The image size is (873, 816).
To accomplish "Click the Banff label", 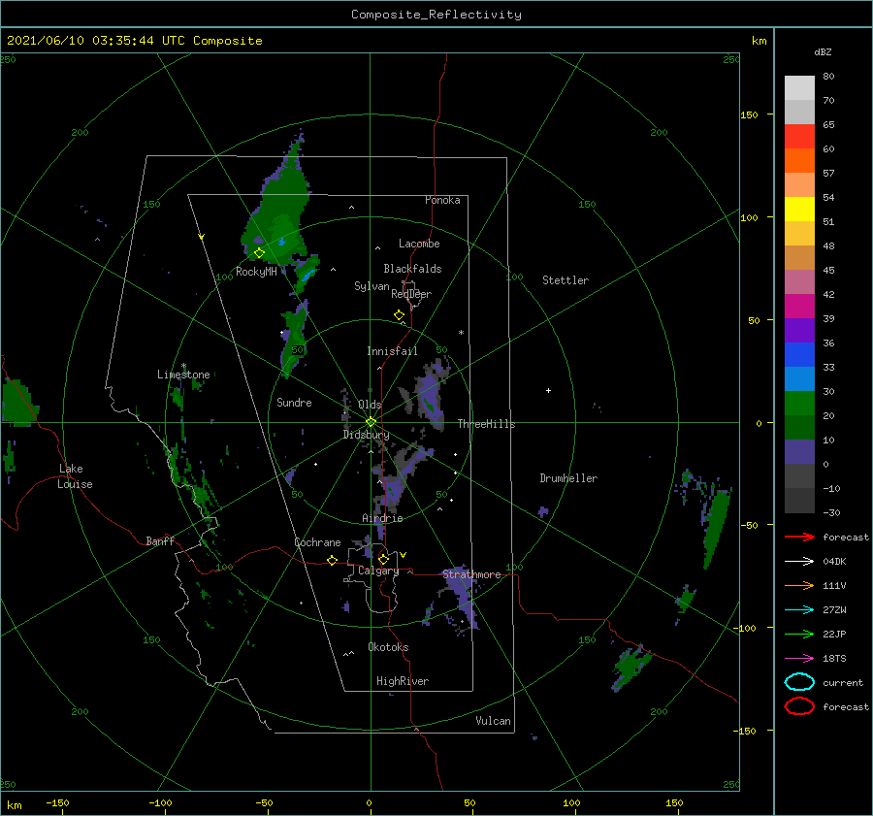I will click(x=160, y=540).
